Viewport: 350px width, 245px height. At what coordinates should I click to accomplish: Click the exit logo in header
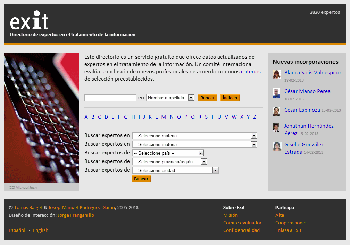[x=29, y=21]
